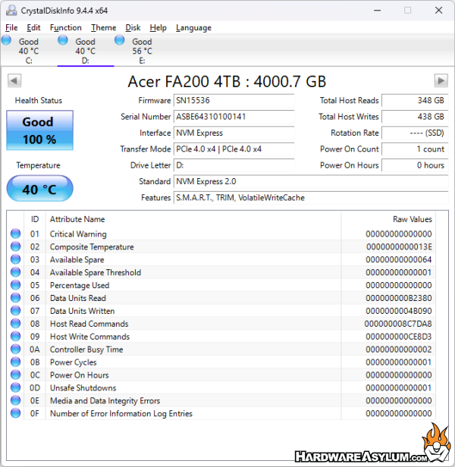Click status icon for Media and Data Integrity Errors

tap(15, 400)
